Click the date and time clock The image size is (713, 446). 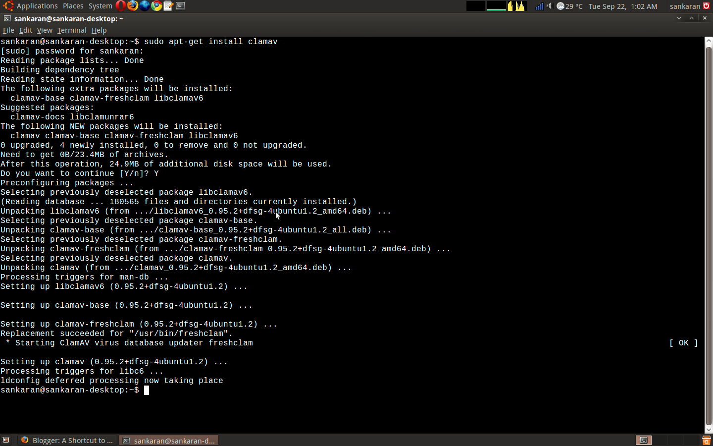pos(623,6)
